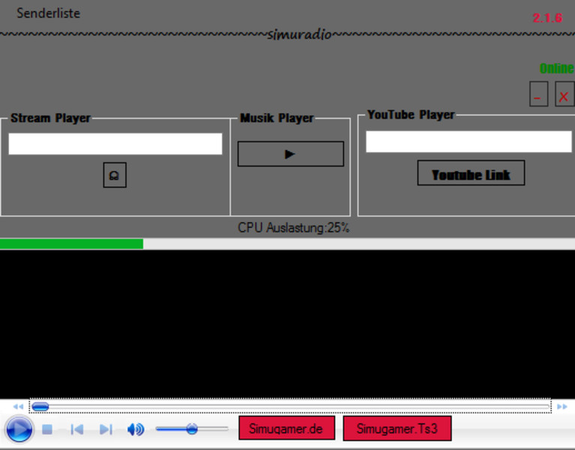
Task: Click the rewind double-arrow icon
Action: pyautogui.click(x=18, y=406)
